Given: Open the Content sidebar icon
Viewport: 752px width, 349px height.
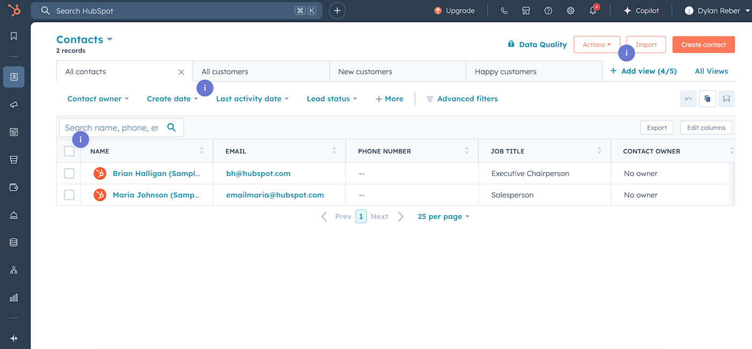Looking at the screenshot, I should [x=14, y=132].
